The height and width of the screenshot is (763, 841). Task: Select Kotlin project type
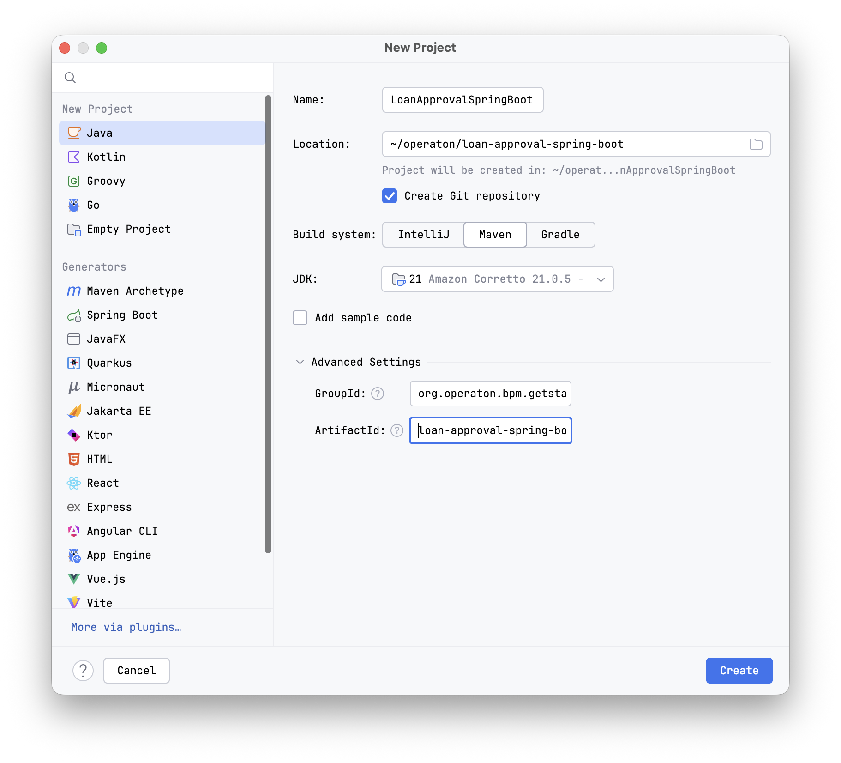(162, 157)
